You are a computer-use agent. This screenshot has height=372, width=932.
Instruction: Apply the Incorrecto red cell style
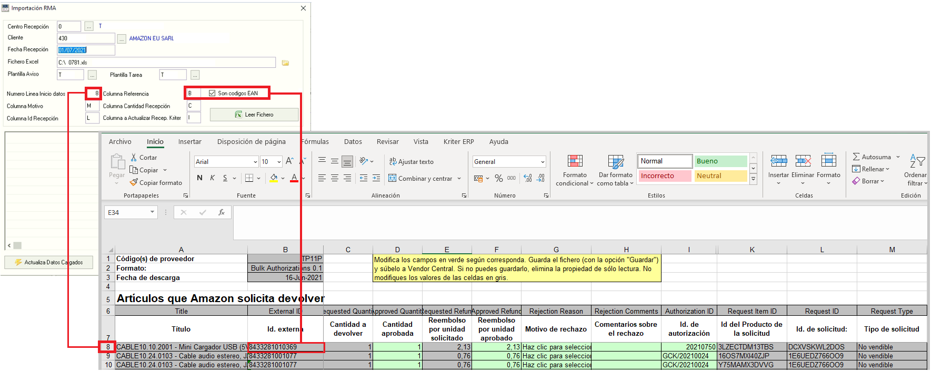(665, 175)
